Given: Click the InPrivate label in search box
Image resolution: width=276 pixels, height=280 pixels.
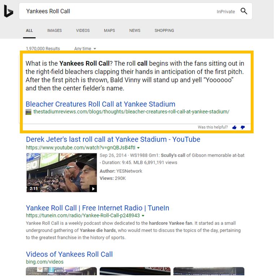Looking at the screenshot, I should tap(226, 12).
